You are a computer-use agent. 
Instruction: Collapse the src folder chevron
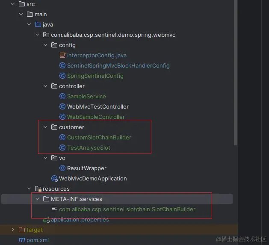13,4
